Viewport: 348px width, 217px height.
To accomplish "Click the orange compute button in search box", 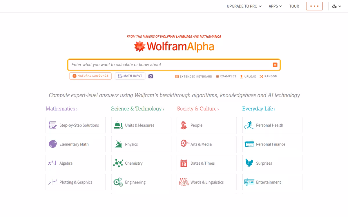I will click(275, 65).
